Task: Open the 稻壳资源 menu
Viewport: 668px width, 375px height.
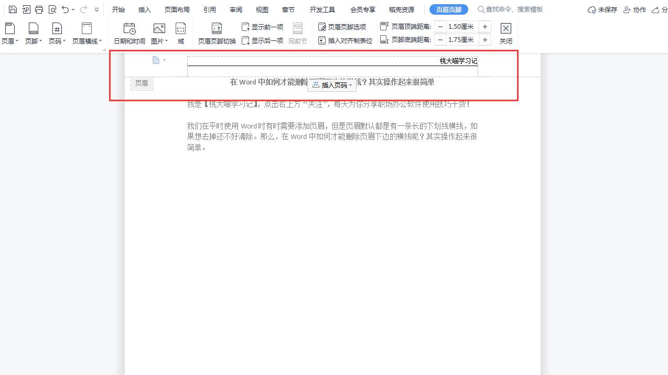Action: point(401,9)
